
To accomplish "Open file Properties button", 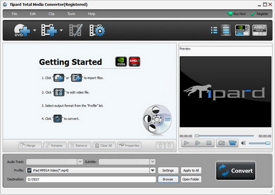I will click(x=129, y=145).
